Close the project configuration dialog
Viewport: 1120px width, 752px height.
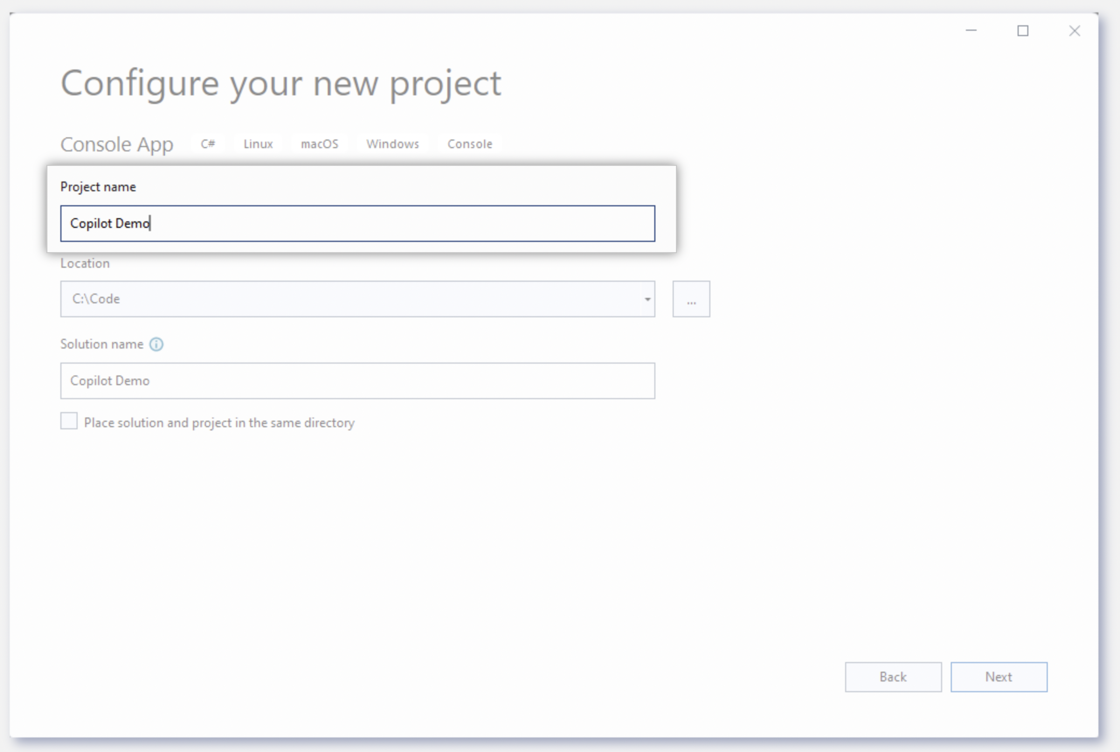pos(1074,31)
